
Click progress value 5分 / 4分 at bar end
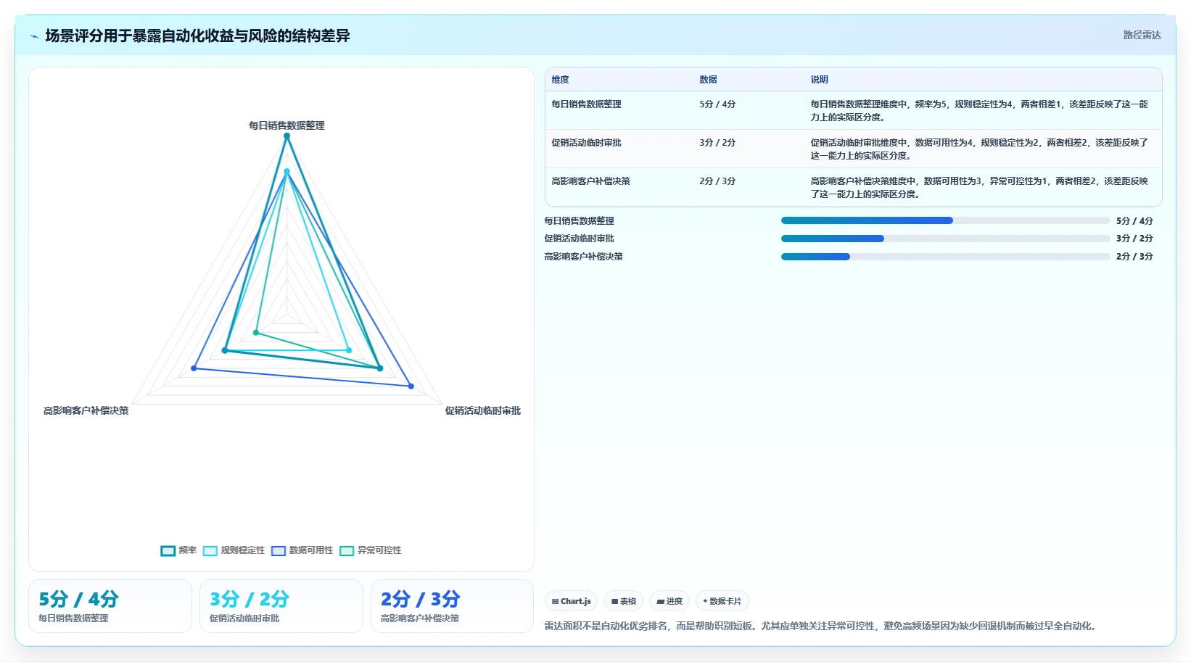1134,220
